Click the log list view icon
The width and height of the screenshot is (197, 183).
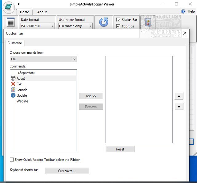click(x=11, y=22)
